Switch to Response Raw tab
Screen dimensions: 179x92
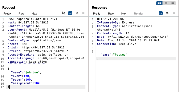pyautogui.click(x=111, y=14)
